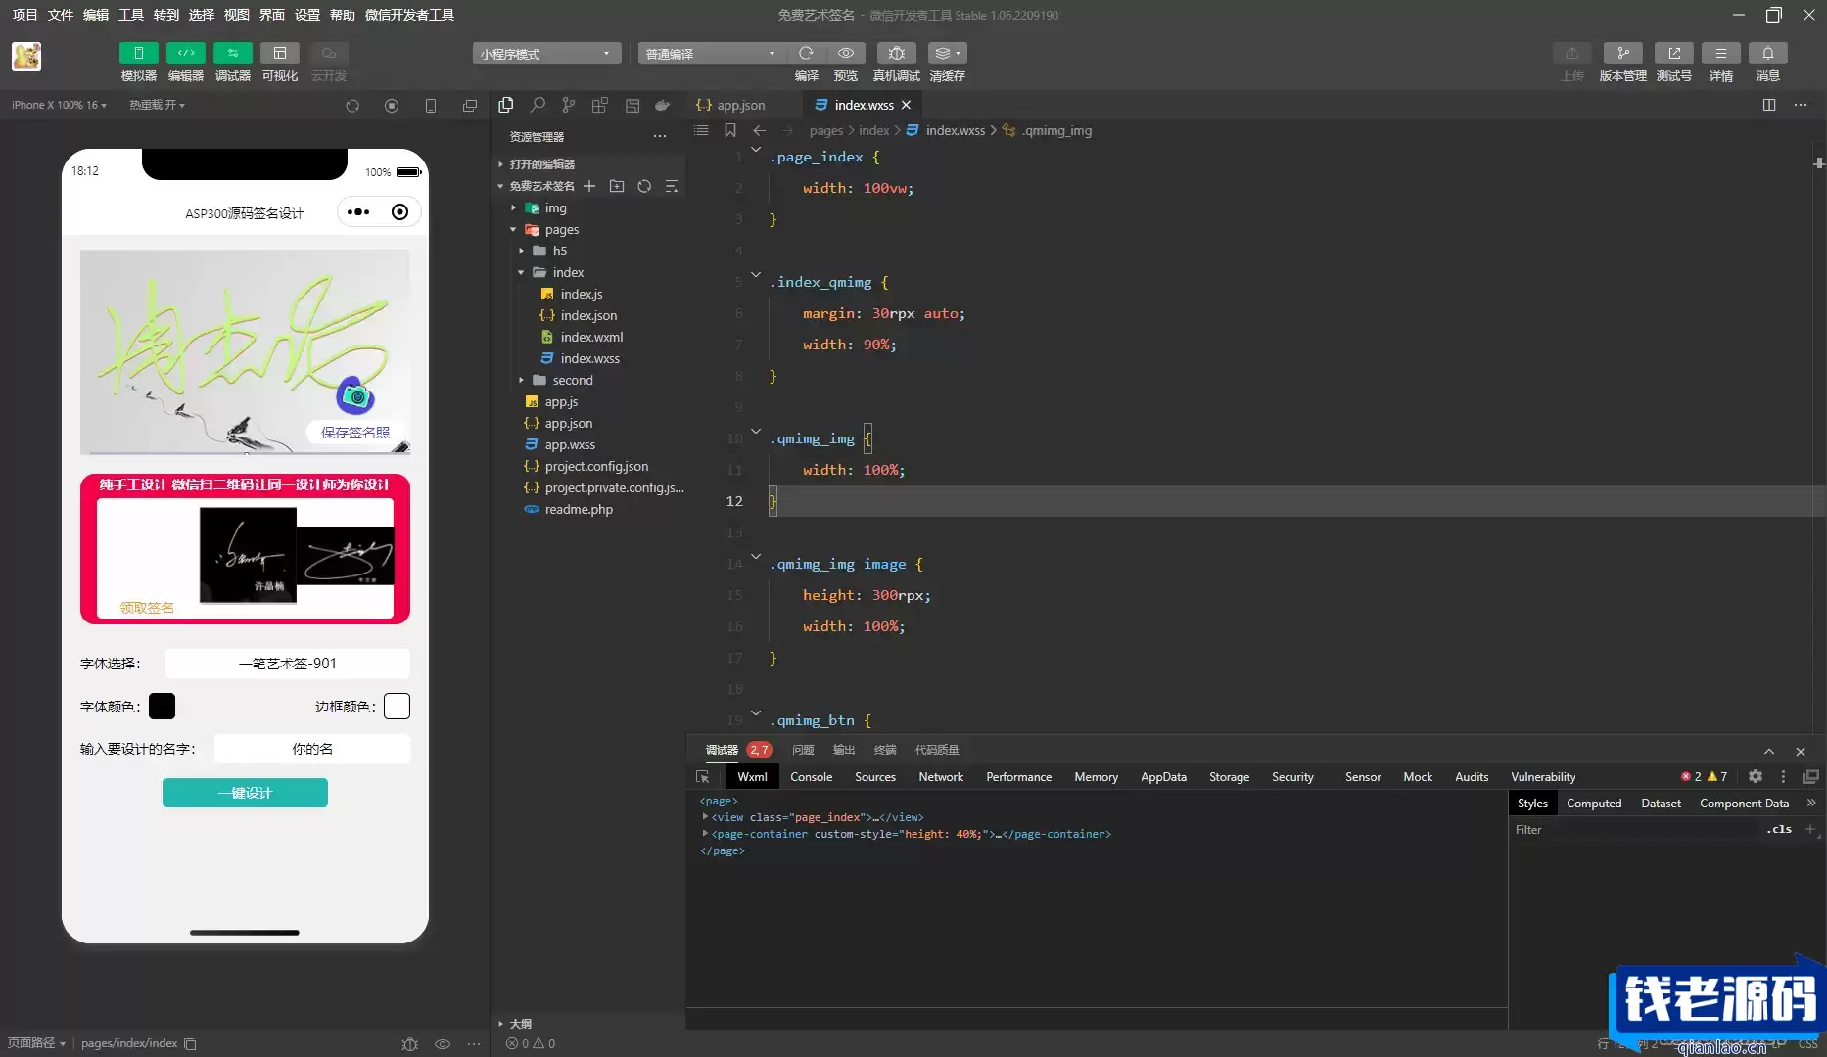Viewport: 1827px width, 1057px height.
Task: Open the mini program mode dropdown
Action: click(546, 54)
